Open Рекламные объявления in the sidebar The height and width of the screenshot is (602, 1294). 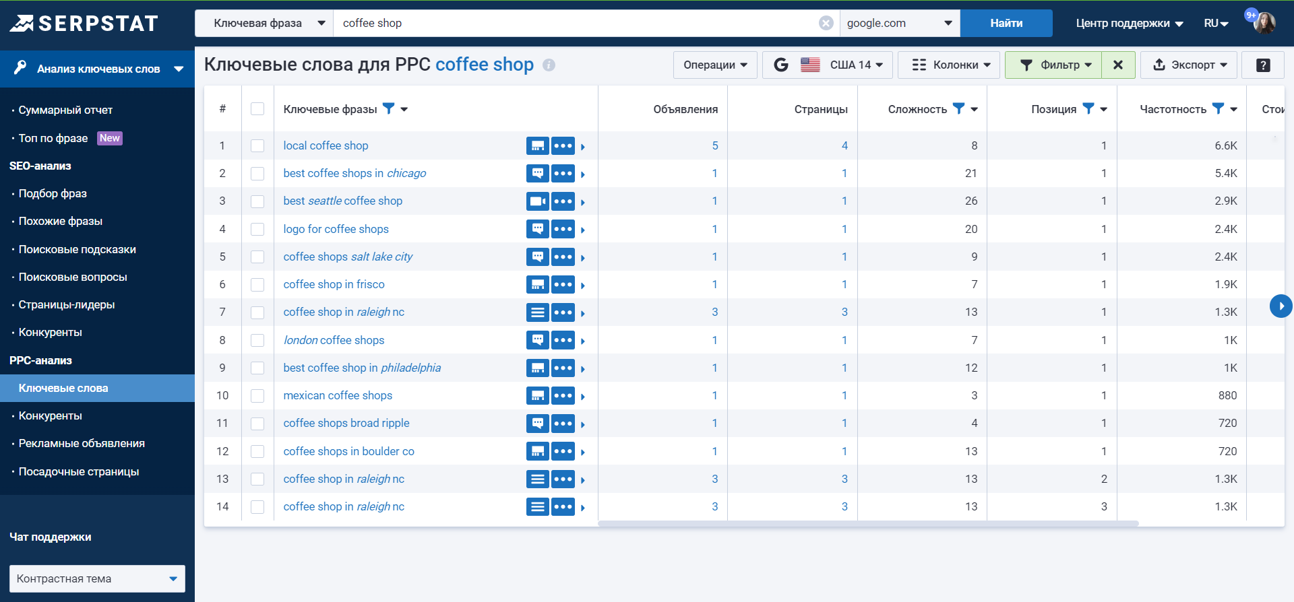[82, 443]
